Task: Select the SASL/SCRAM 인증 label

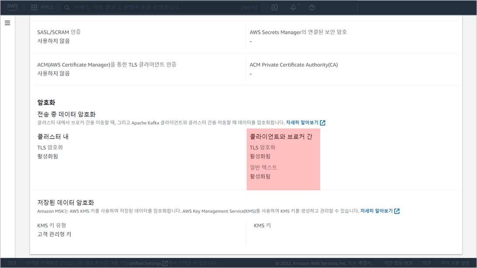Action: [x=59, y=32]
